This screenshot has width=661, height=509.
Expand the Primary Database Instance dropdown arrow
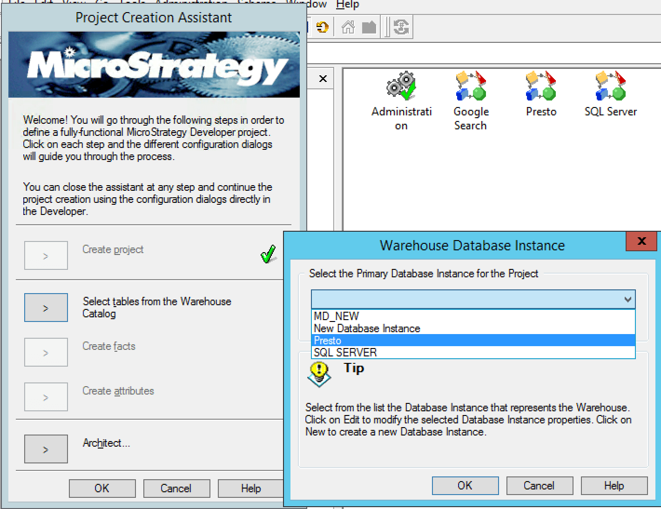coord(627,300)
